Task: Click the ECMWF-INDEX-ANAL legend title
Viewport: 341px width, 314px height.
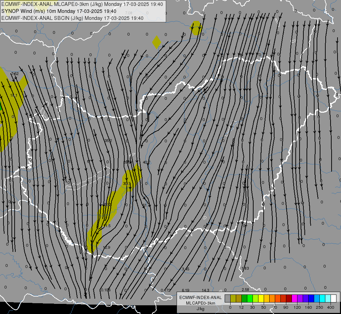Action: [x=200, y=298]
